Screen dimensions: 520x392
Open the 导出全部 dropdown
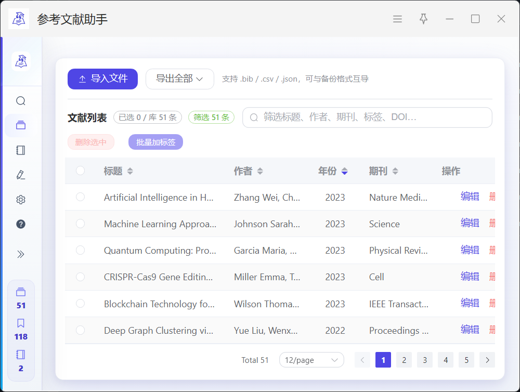pyautogui.click(x=179, y=79)
